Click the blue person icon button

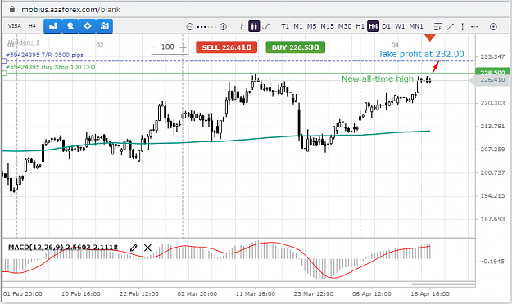click(70, 26)
